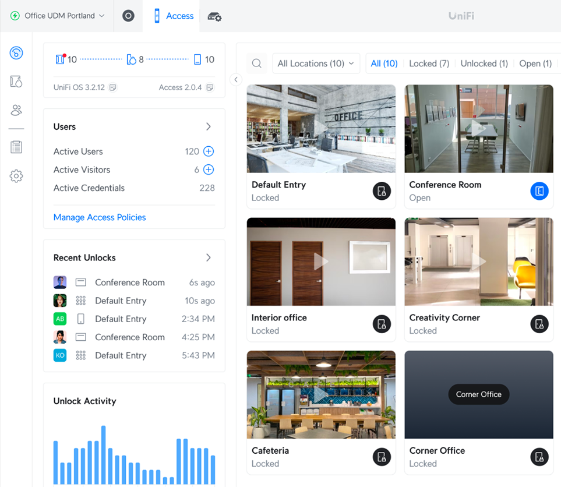
Task: Switch to the Unlocked filter tab
Action: tap(484, 63)
